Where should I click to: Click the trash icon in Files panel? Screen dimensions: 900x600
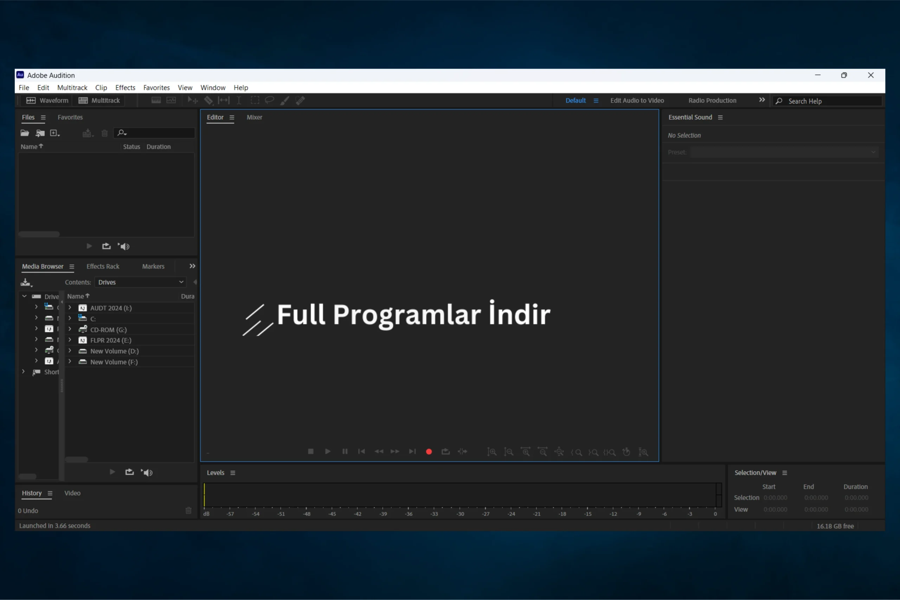coord(104,133)
